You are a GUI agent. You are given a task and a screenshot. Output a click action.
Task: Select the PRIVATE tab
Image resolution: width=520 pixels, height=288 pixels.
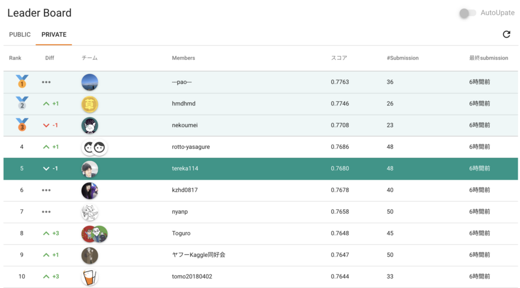(54, 34)
